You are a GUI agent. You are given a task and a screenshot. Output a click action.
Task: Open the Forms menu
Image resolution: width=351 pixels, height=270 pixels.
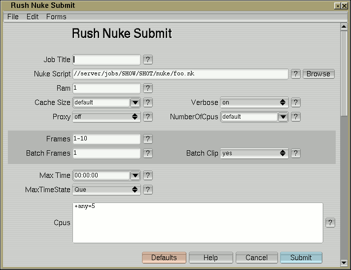56,17
